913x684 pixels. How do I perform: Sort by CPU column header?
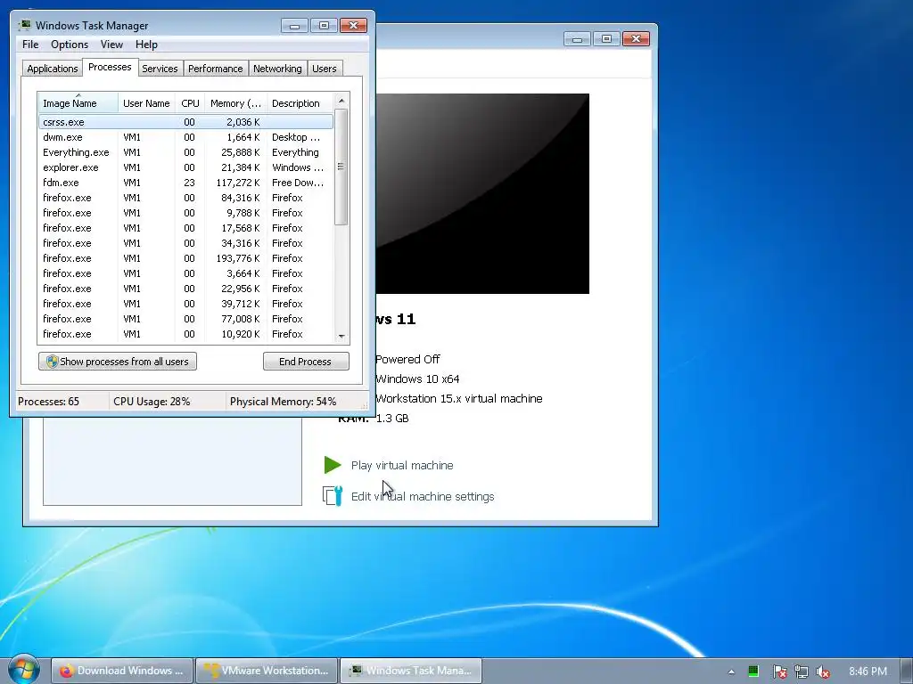(x=190, y=103)
